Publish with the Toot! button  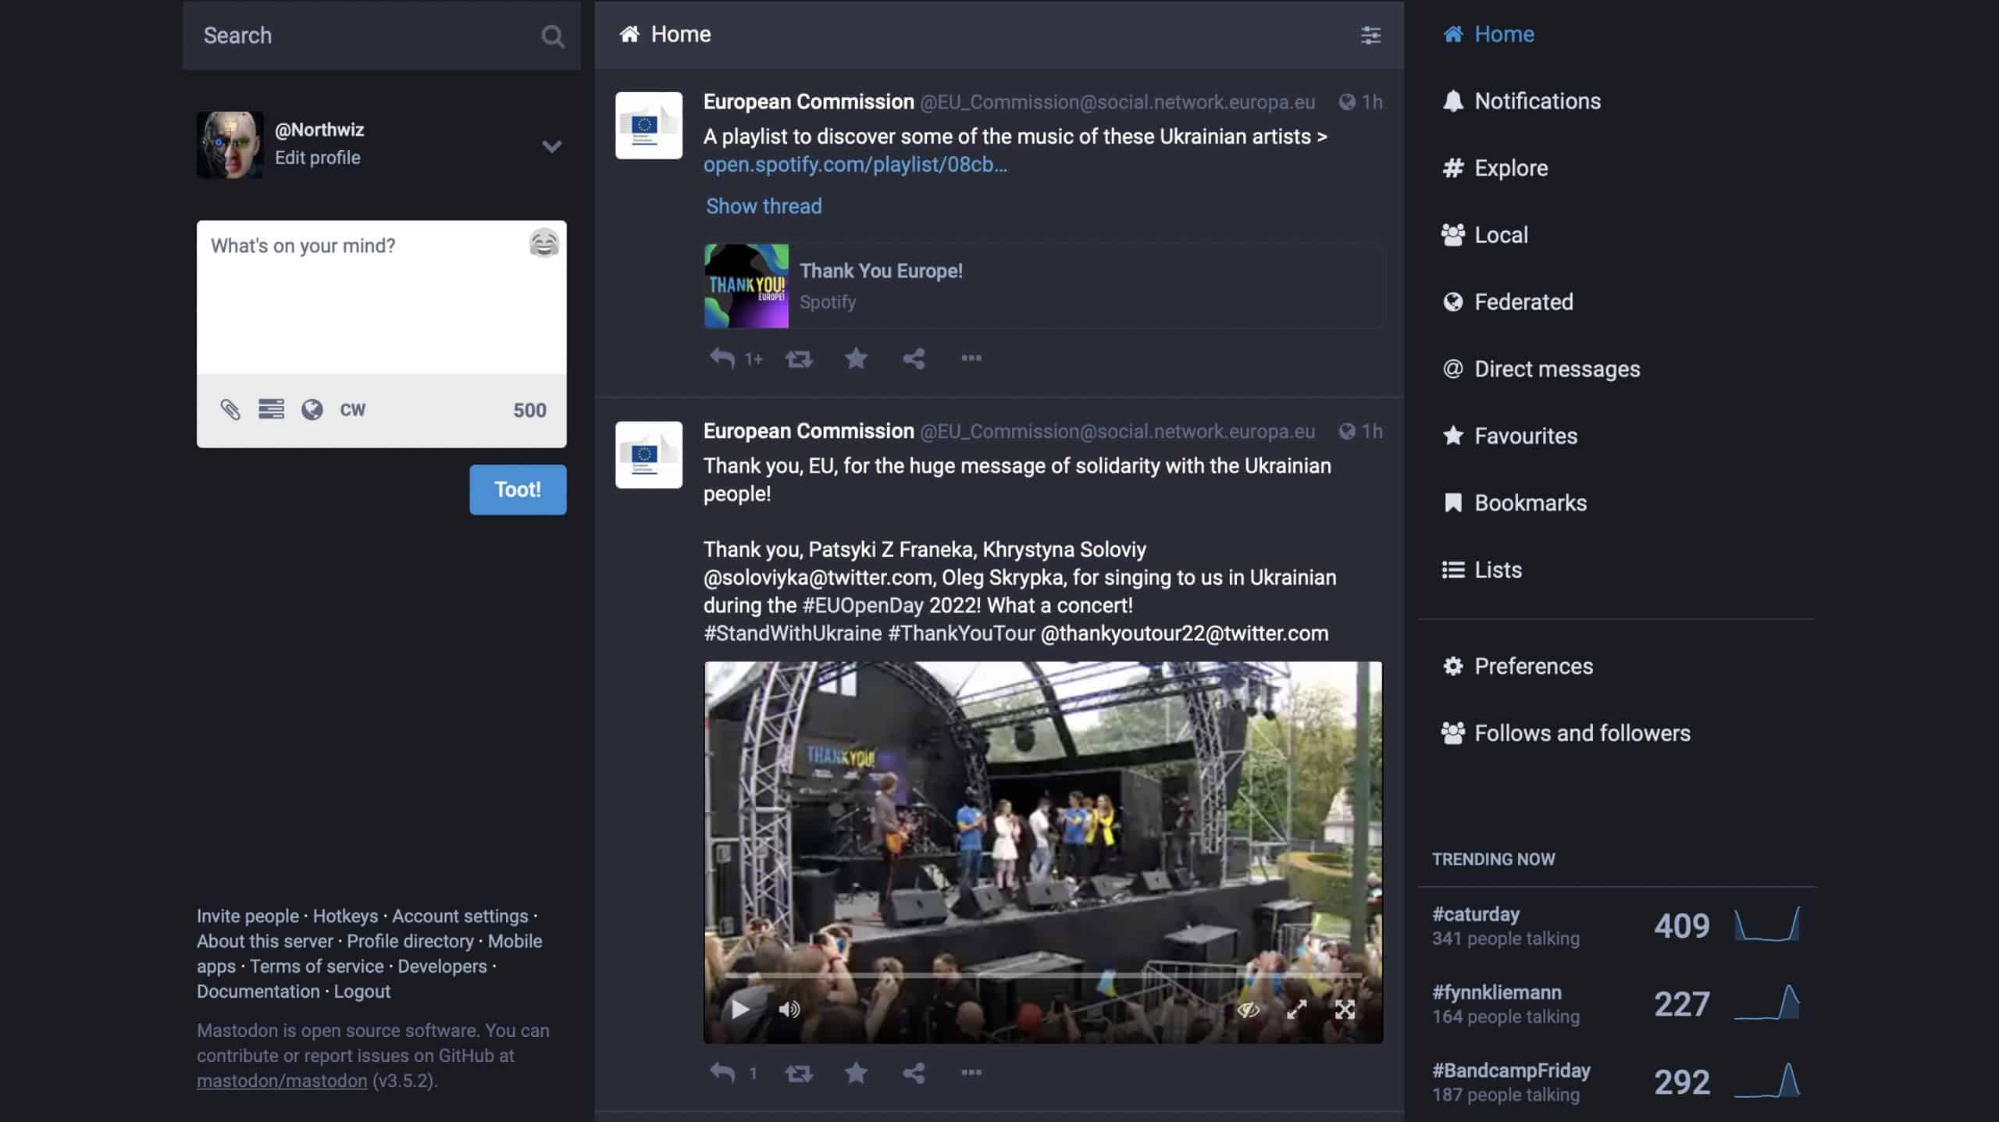[518, 490]
